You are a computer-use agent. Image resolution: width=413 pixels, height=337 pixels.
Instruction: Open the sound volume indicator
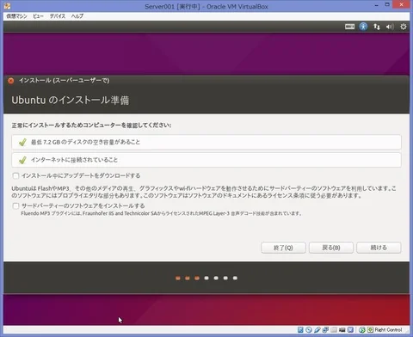click(390, 27)
